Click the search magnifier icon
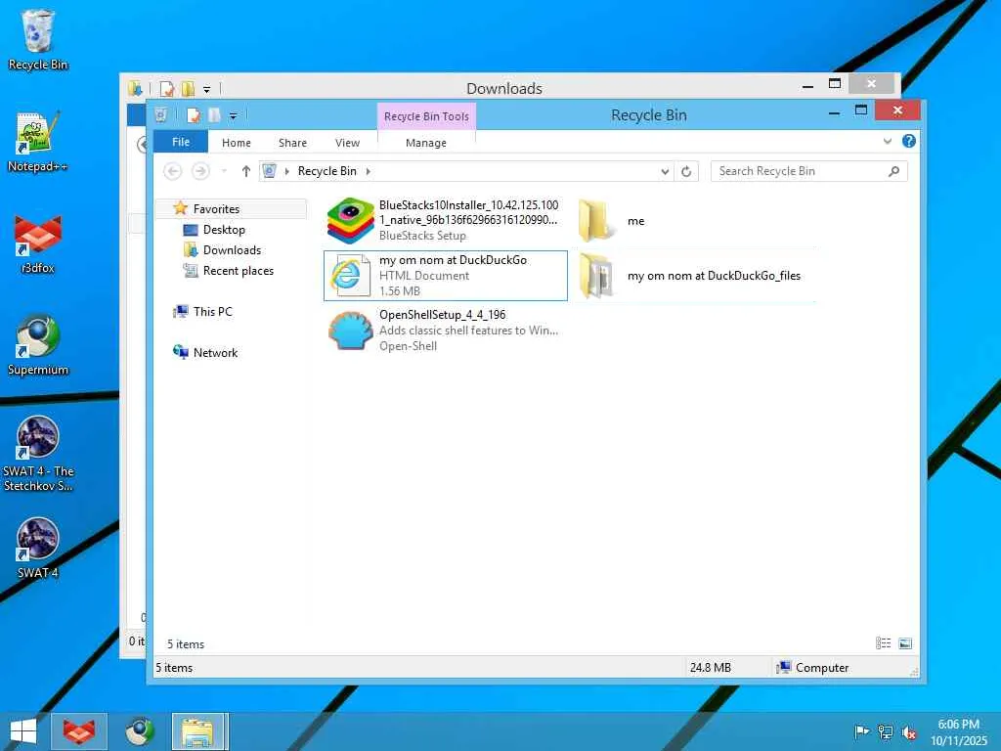Viewport: 1001px width, 751px height. pos(893,171)
